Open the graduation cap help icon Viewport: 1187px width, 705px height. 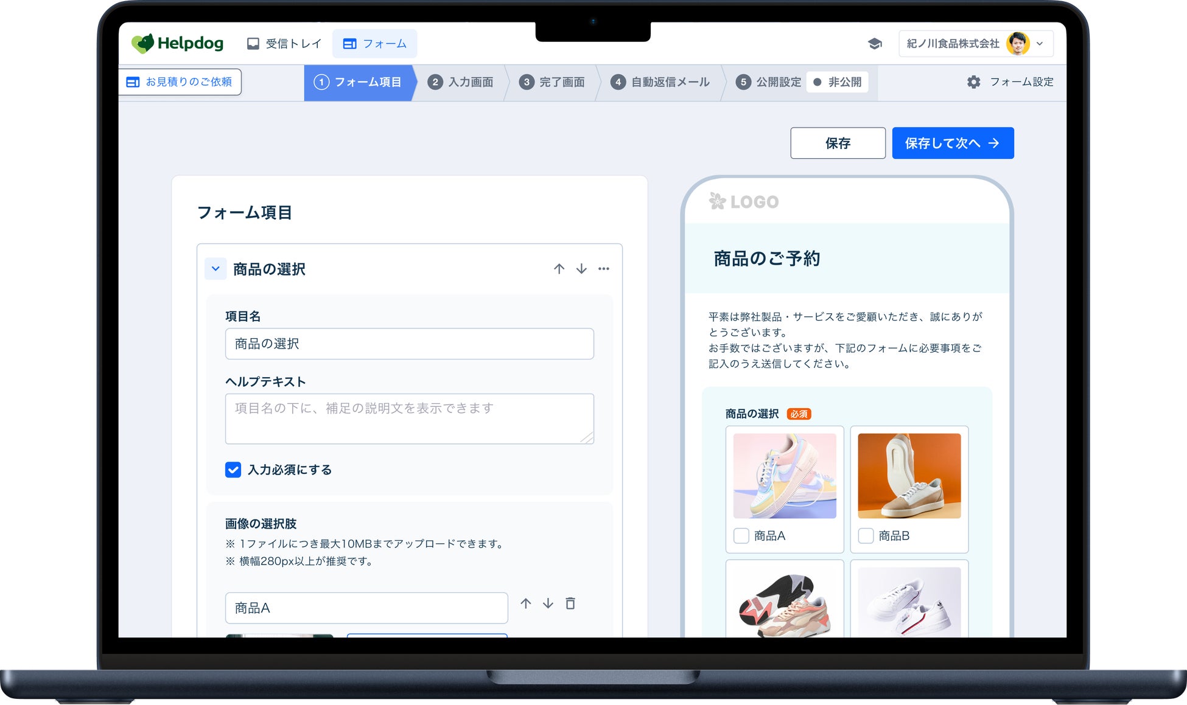pos(875,44)
